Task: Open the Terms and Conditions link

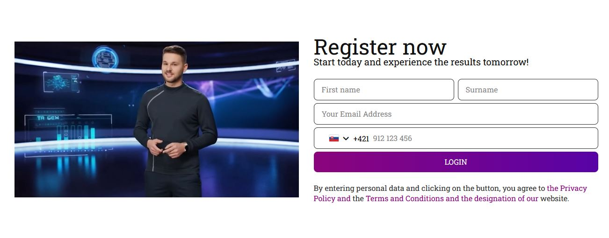Action: tap(405, 199)
